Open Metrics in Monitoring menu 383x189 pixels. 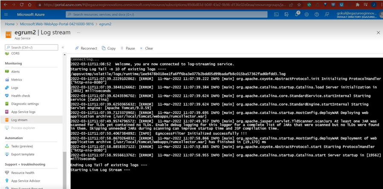[17, 80]
